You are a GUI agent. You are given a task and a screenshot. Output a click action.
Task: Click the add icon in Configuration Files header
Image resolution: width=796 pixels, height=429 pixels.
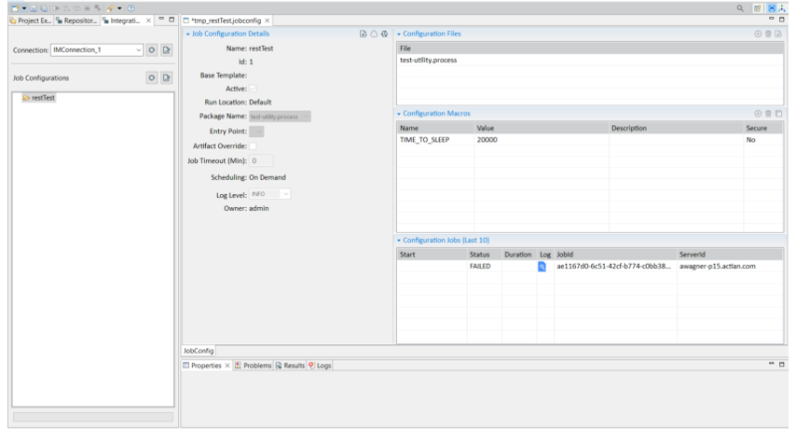click(758, 34)
